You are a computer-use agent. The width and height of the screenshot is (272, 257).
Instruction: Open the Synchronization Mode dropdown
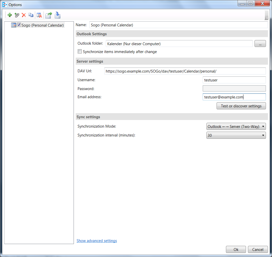click(x=236, y=126)
